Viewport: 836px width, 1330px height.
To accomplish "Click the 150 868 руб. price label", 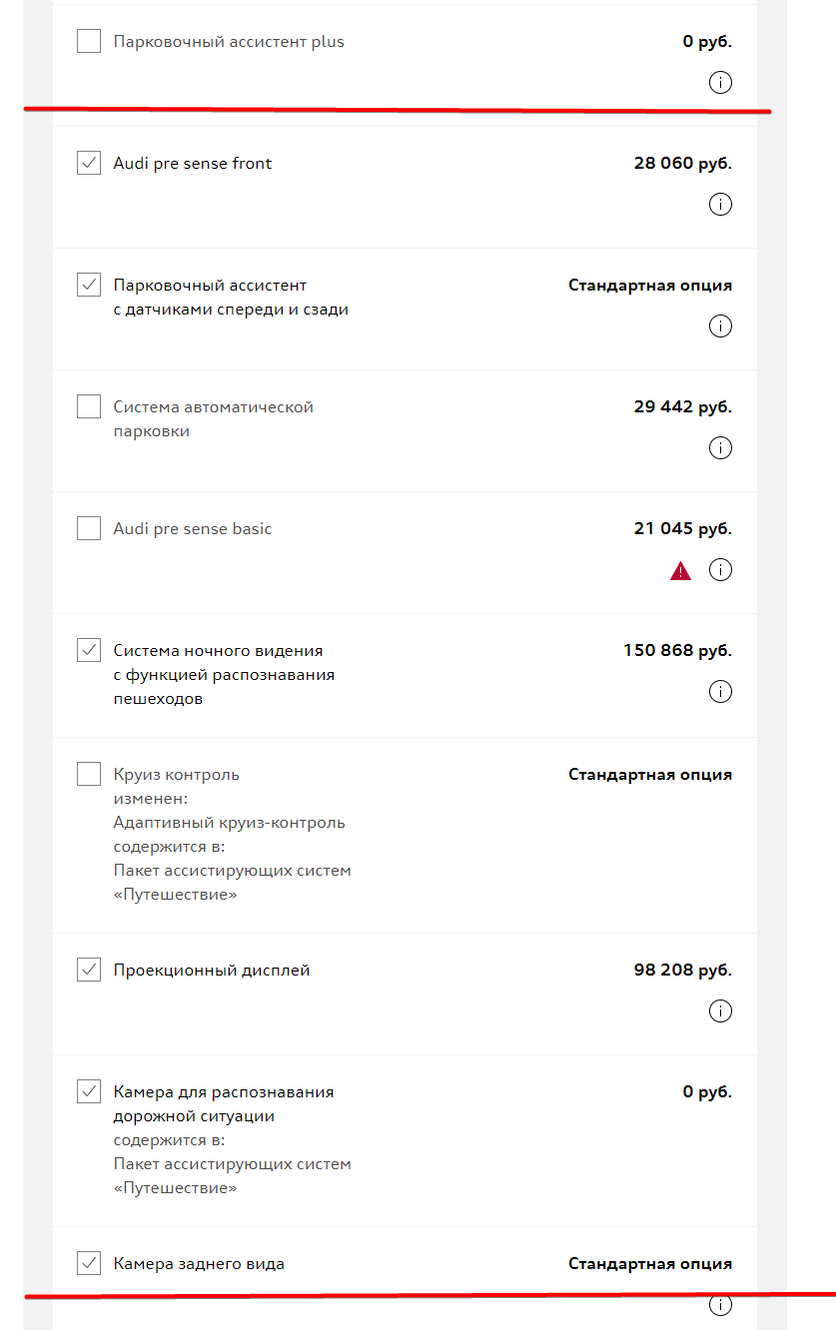I will coord(678,651).
